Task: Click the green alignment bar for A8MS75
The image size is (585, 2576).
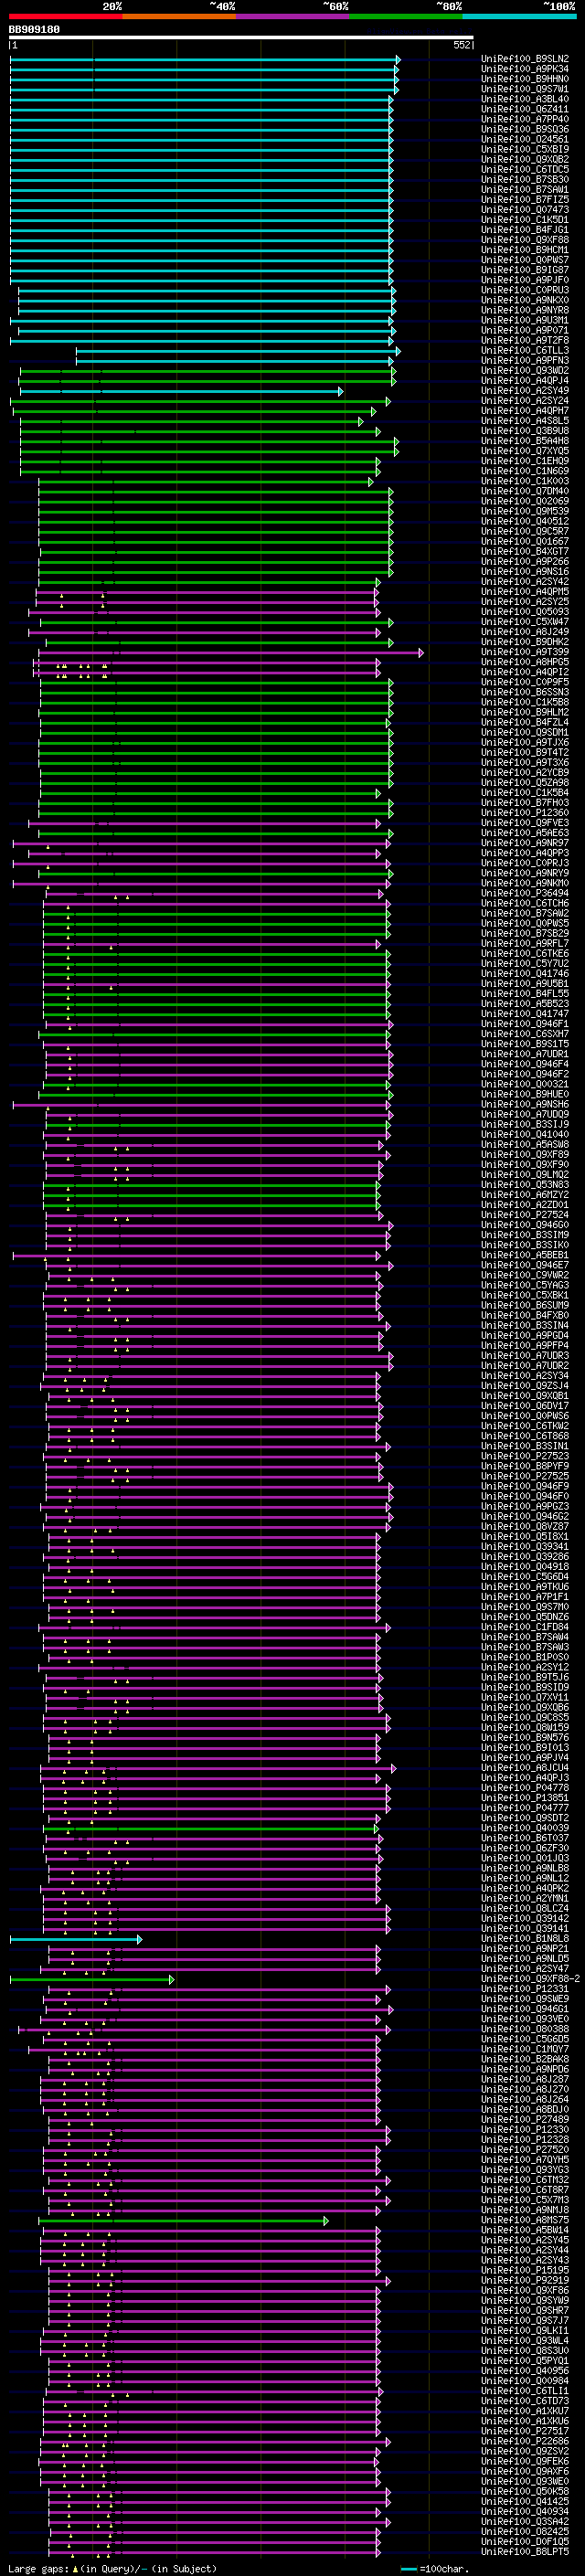Action: coord(183,2220)
